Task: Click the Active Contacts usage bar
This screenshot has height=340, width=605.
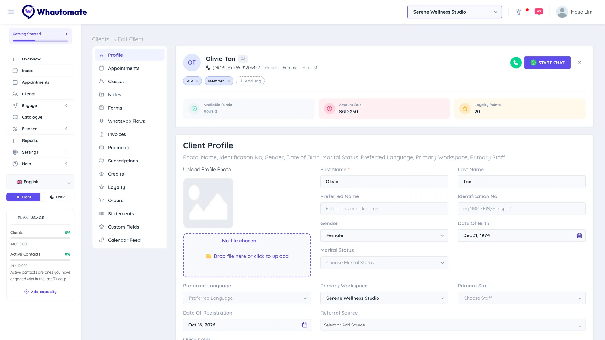Action: click(x=40, y=260)
